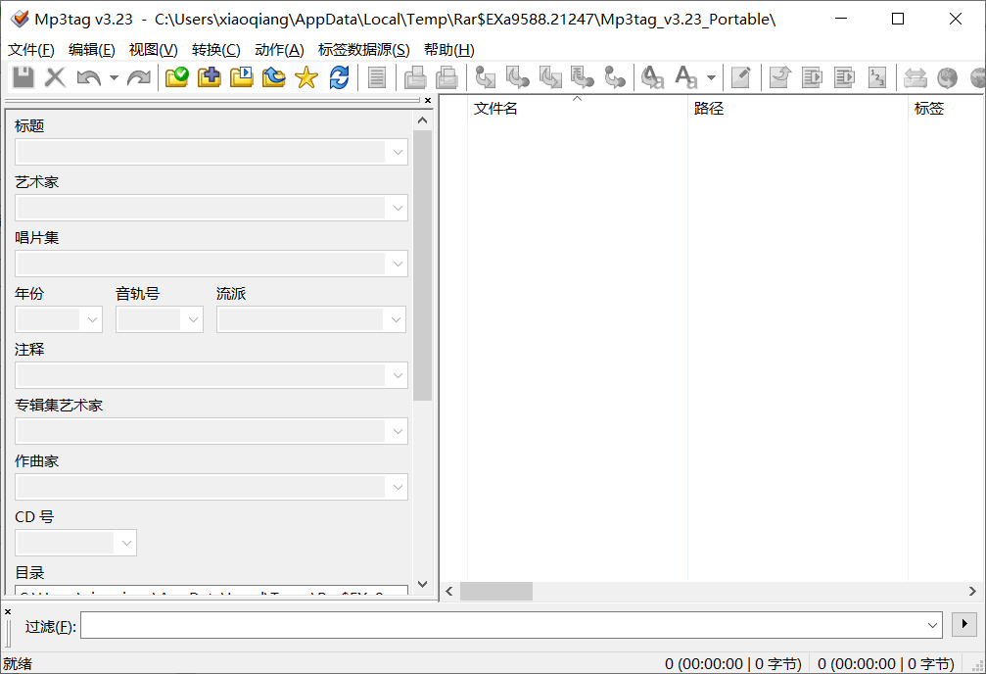Refresh the file list with the reload icon
Screen dimensions: 986x674
coord(339,77)
